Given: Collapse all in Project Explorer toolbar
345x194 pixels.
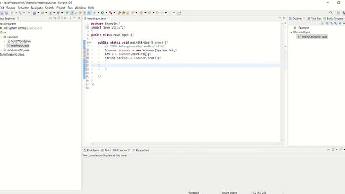Looking at the screenshot, I should (x=50, y=18).
